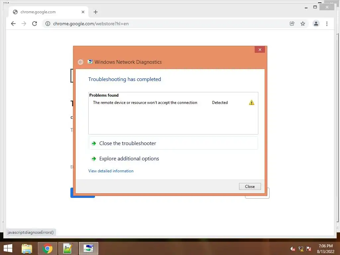Open Chrome's three-dot menu

pyautogui.click(x=327, y=24)
